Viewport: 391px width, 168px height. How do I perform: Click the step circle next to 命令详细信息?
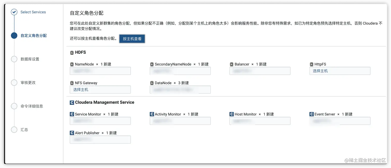click(x=14, y=106)
